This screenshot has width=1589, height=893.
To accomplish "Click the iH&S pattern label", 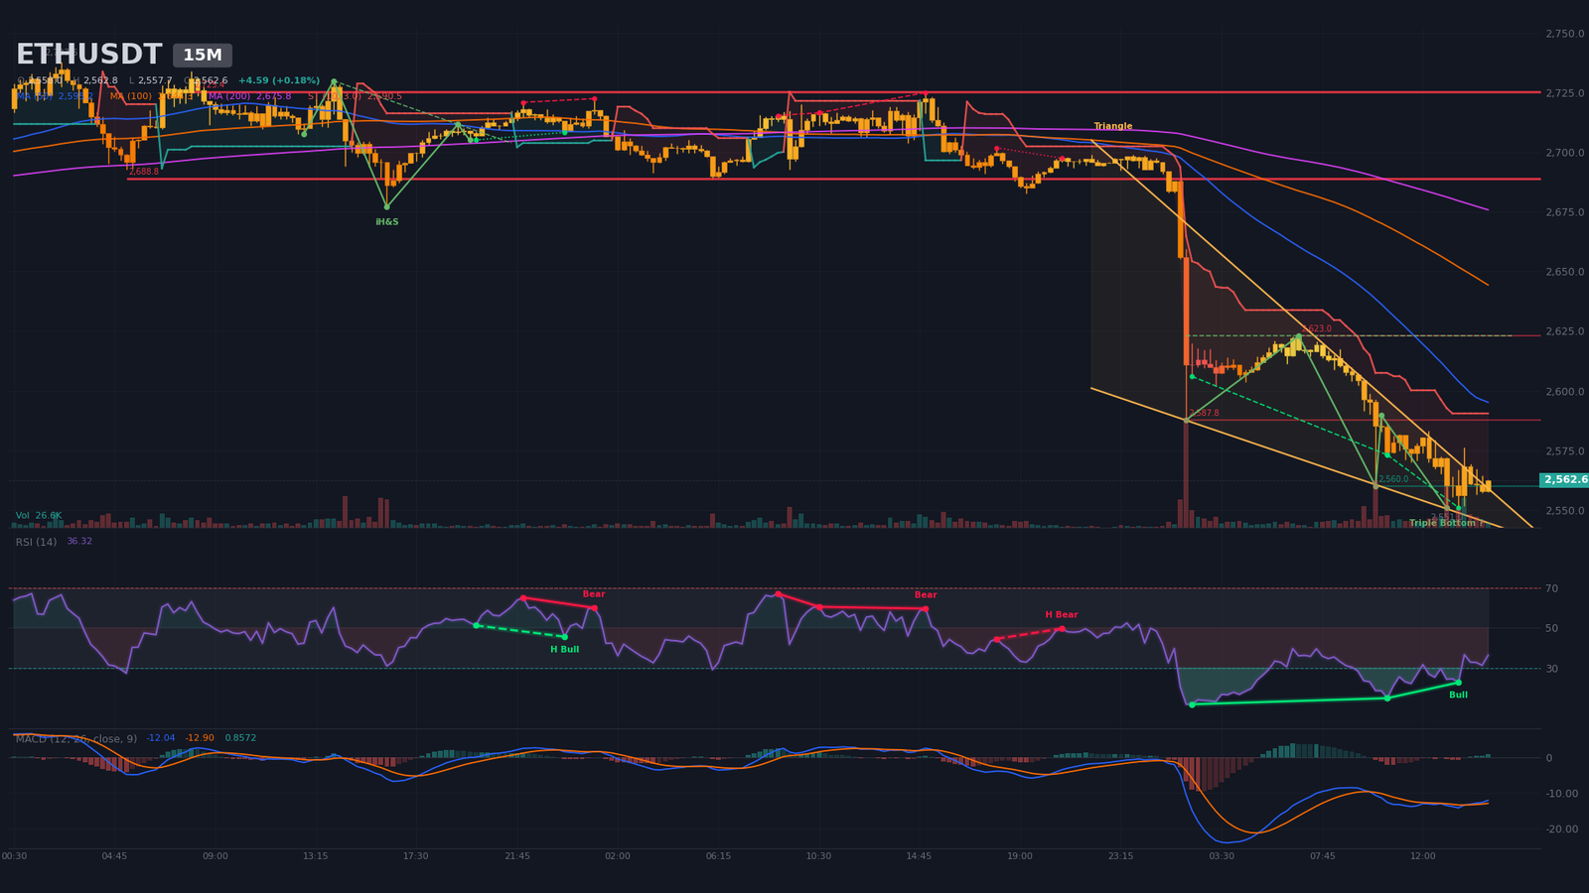I will click(387, 222).
